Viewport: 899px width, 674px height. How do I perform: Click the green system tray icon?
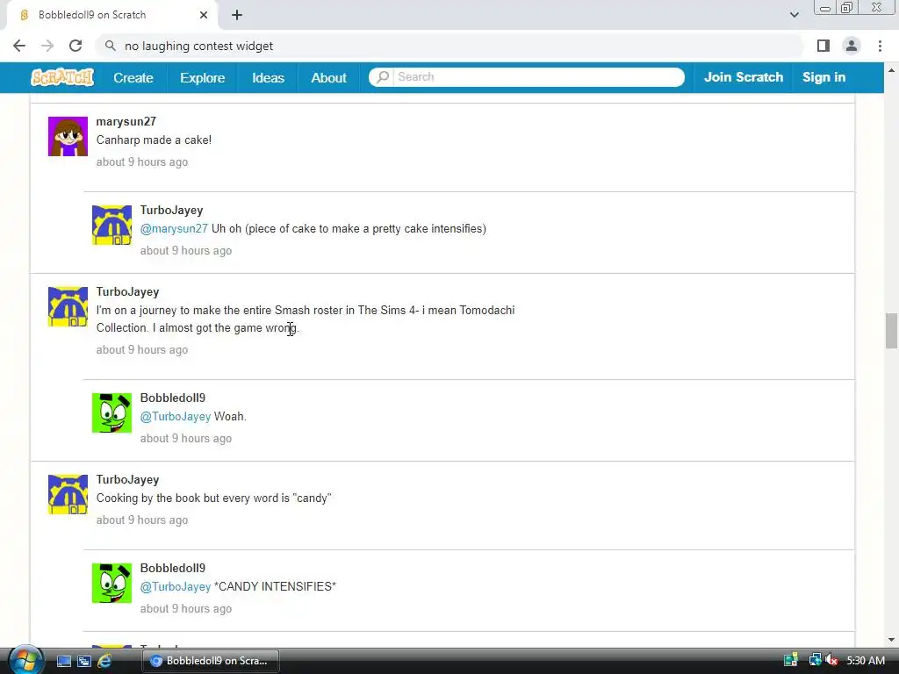pos(791,660)
